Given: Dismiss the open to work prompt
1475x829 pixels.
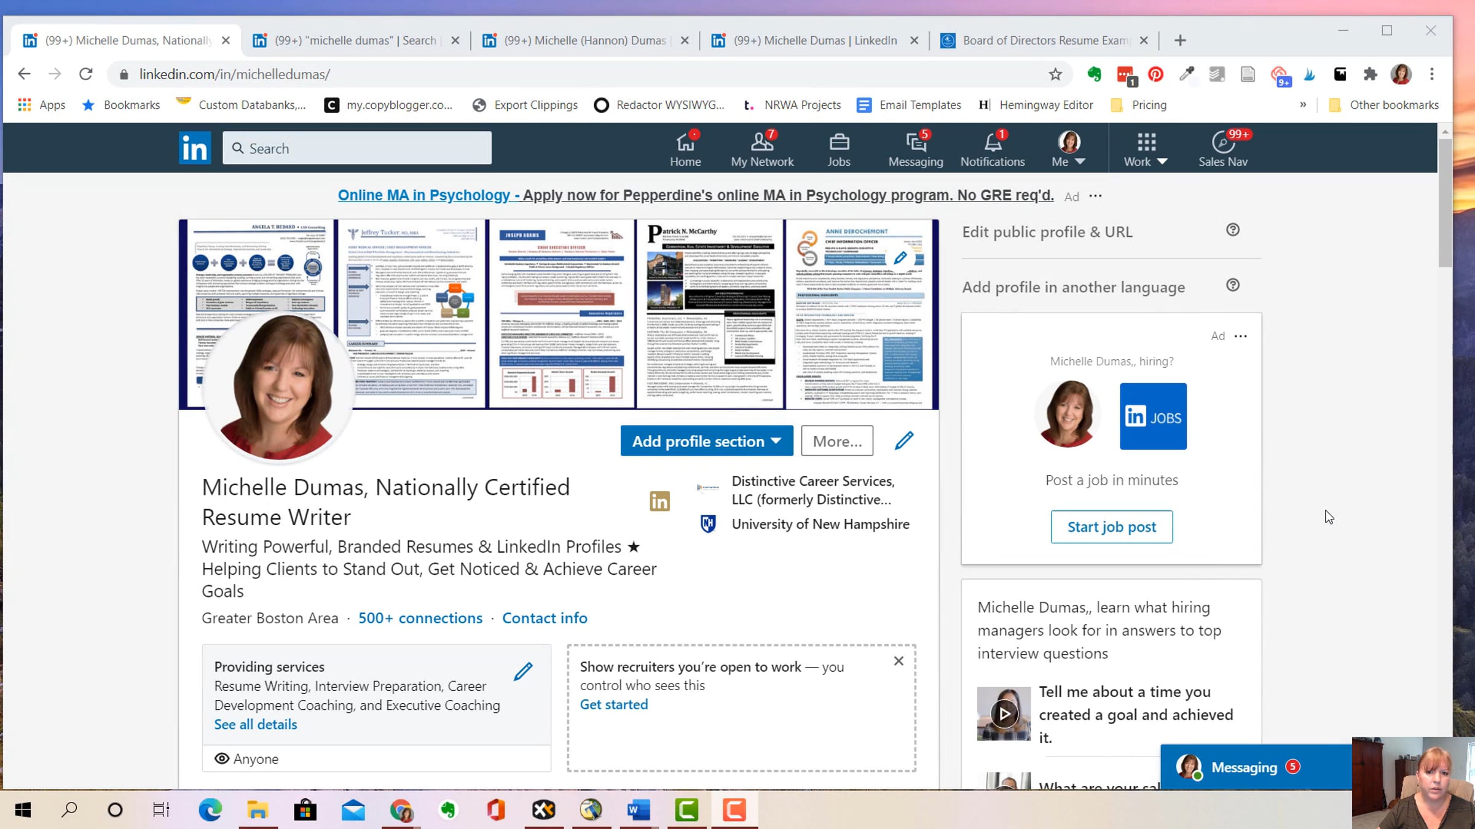Looking at the screenshot, I should tap(899, 661).
